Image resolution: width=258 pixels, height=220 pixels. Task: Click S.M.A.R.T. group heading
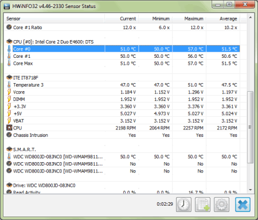25,150
